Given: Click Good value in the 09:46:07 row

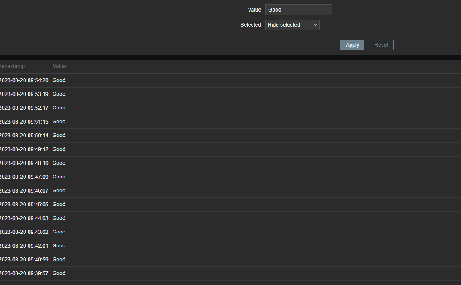Looking at the screenshot, I should click(59, 190).
